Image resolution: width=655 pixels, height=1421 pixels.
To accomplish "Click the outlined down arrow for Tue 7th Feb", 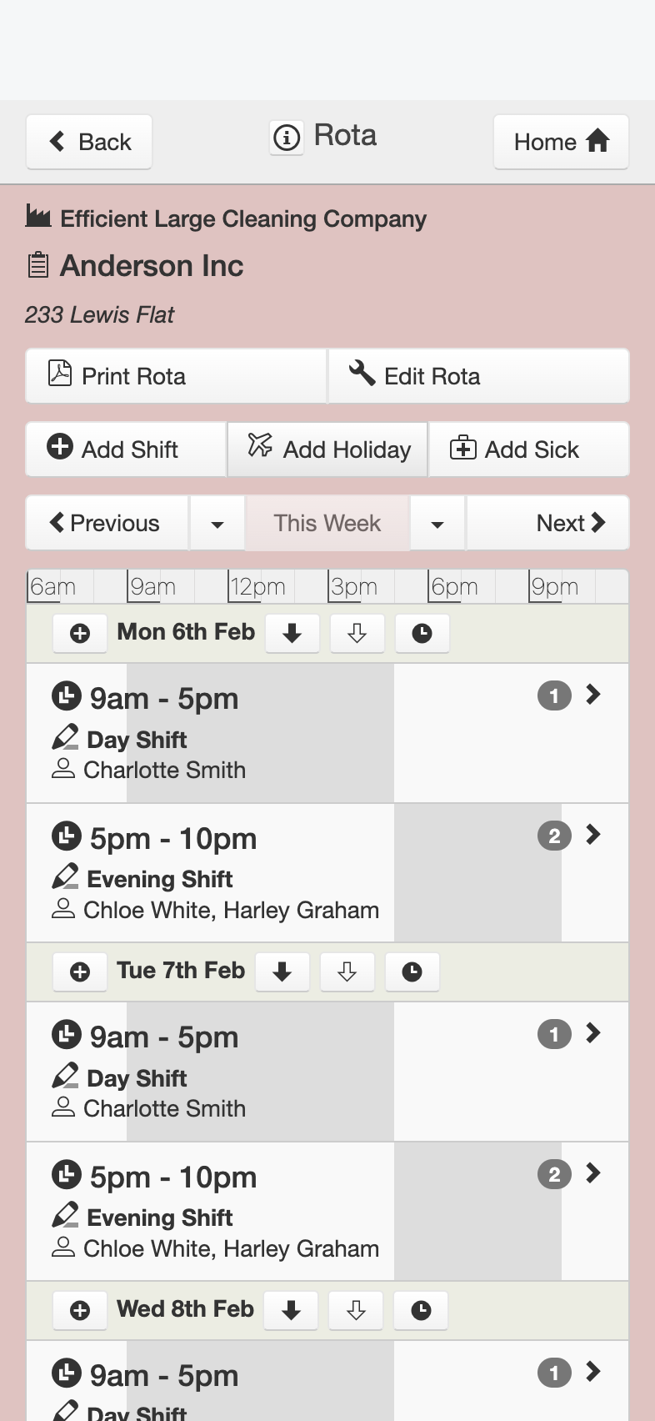I will (347, 972).
